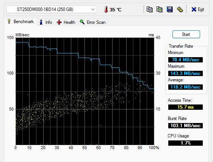Start the benchmark test
Image resolution: width=213 pixels, height=162 pixels.
pyautogui.click(x=186, y=34)
